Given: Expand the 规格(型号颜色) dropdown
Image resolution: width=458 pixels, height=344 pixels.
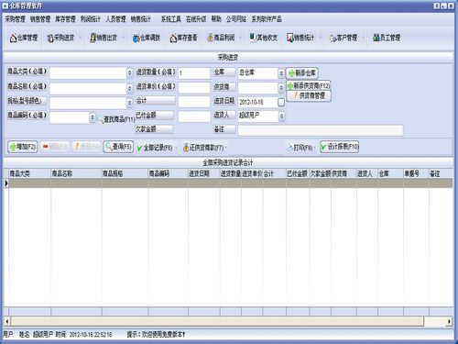Looking at the screenshot, I should (129, 103).
